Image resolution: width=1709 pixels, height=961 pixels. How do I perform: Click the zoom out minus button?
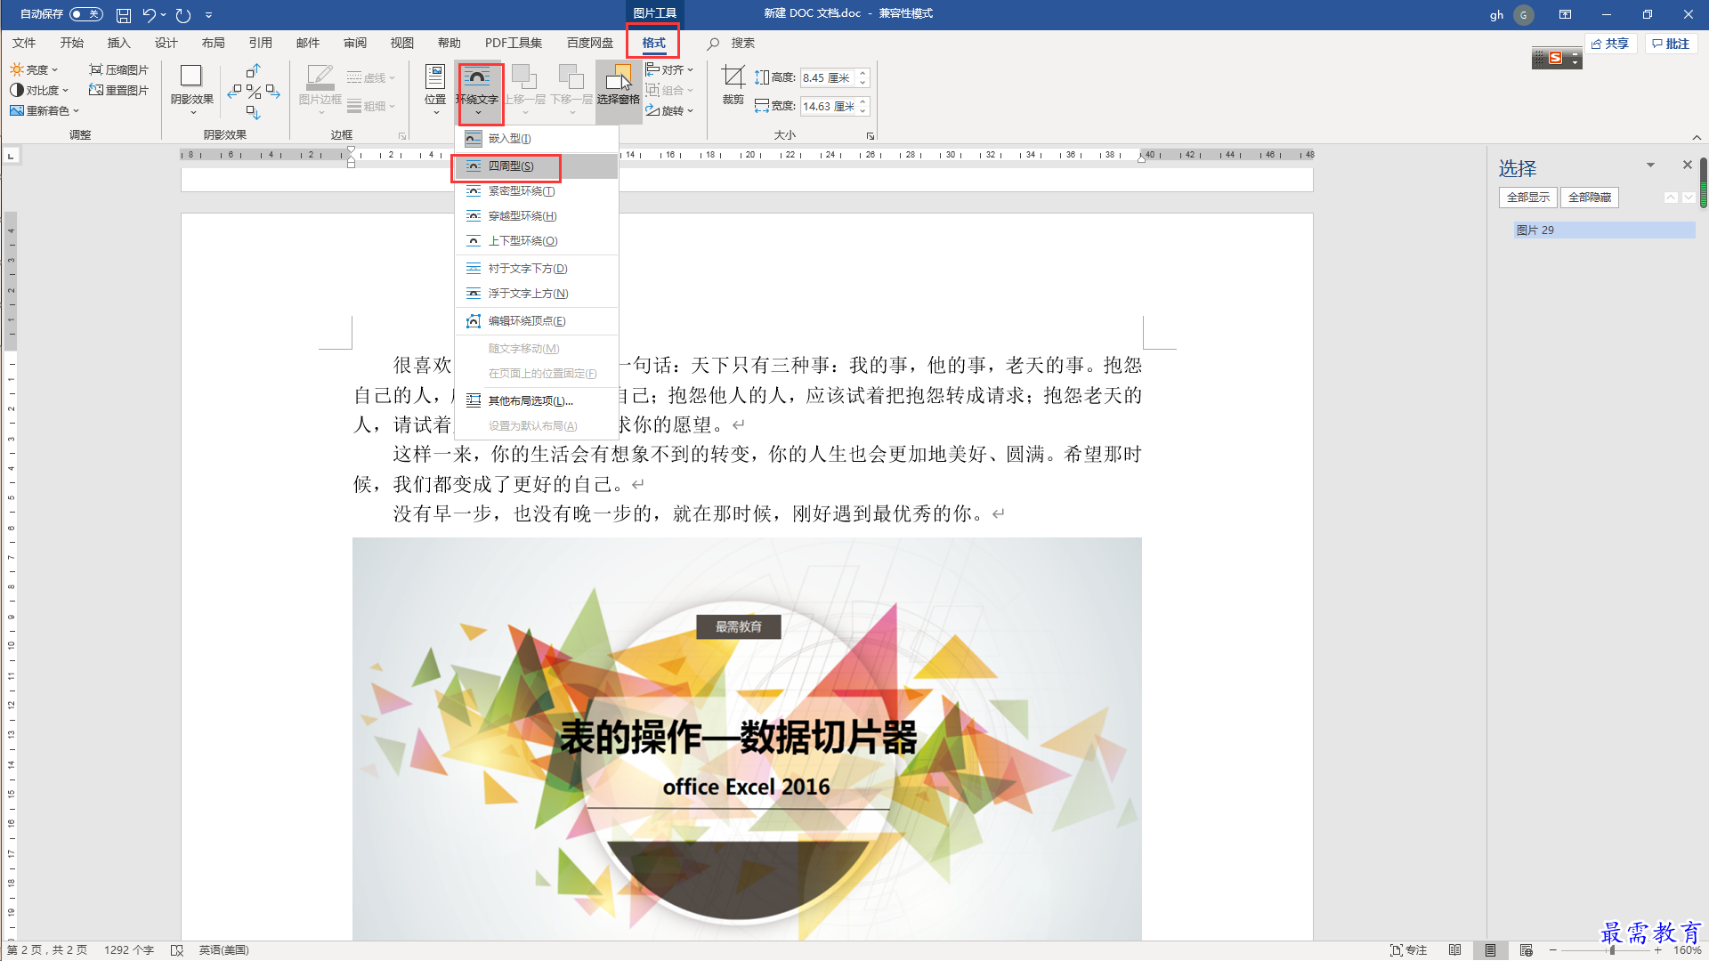point(1553,950)
